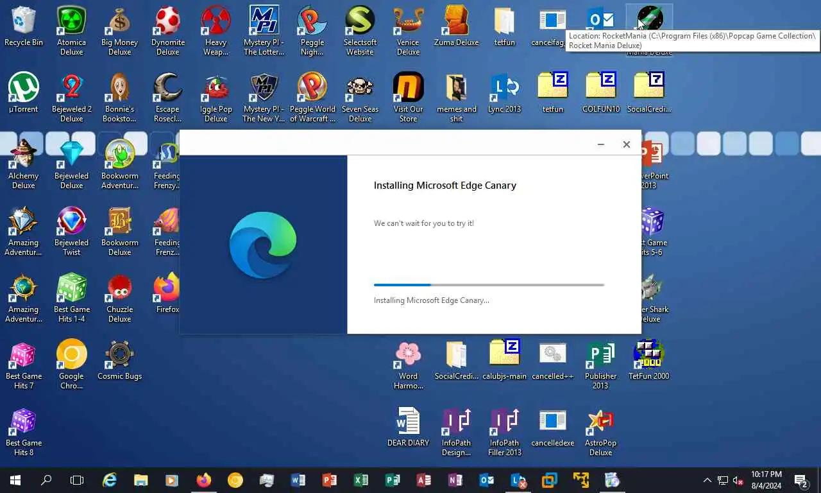Select Best Game Hits 8 icon
Image resolution: width=821 pixels, height=493 pixels.
[24, 431]
